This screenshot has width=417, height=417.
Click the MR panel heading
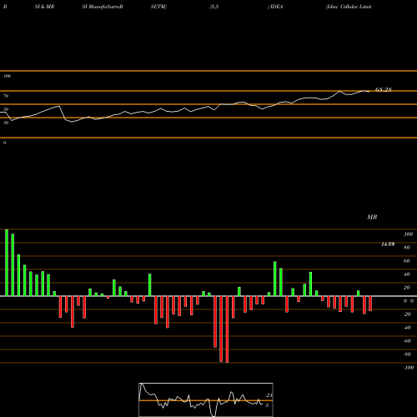pos(372,217)
